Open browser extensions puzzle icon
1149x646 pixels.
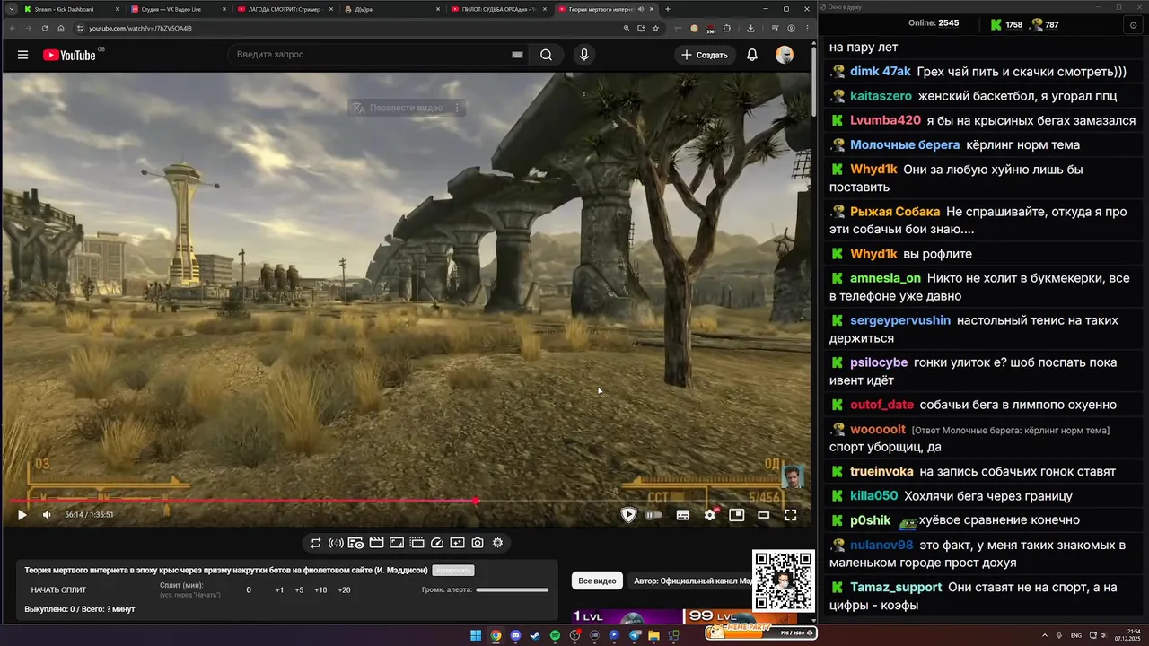click(x=727, y=28)
